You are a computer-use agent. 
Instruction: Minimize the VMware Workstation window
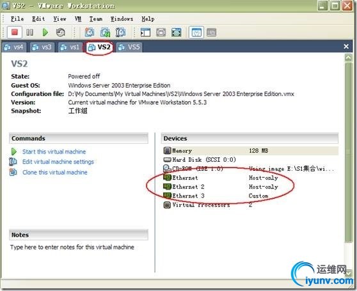pyautogui.click(x=322, y=6)
